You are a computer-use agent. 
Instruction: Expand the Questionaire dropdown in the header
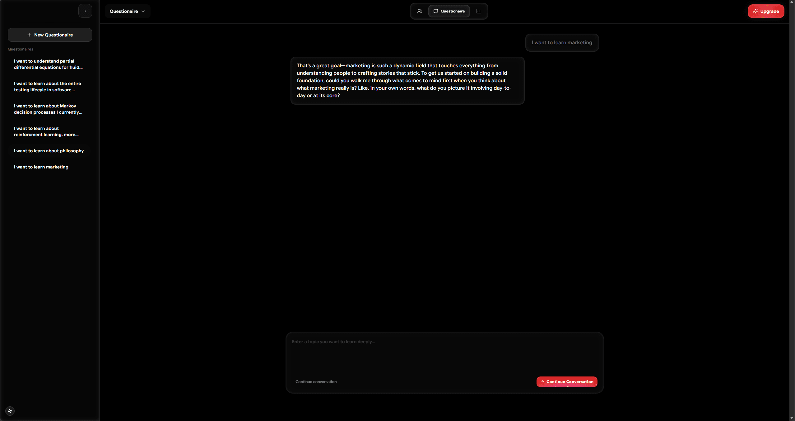(127, 11)
